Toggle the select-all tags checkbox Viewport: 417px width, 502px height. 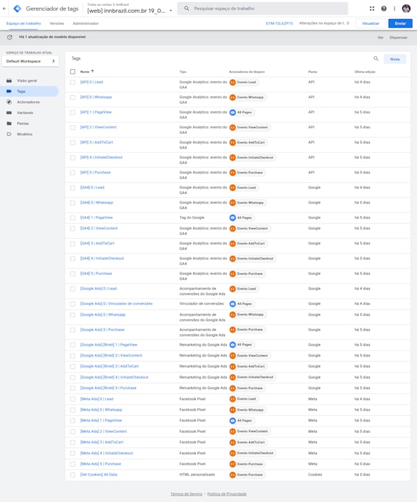pyautogui.click(x=72, y=72)
